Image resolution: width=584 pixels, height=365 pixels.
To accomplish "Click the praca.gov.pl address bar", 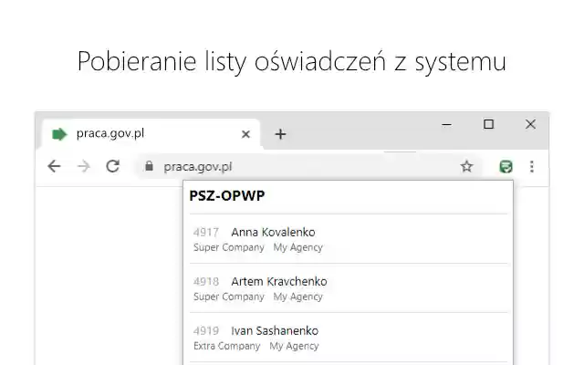I will (x=309, y=166).
